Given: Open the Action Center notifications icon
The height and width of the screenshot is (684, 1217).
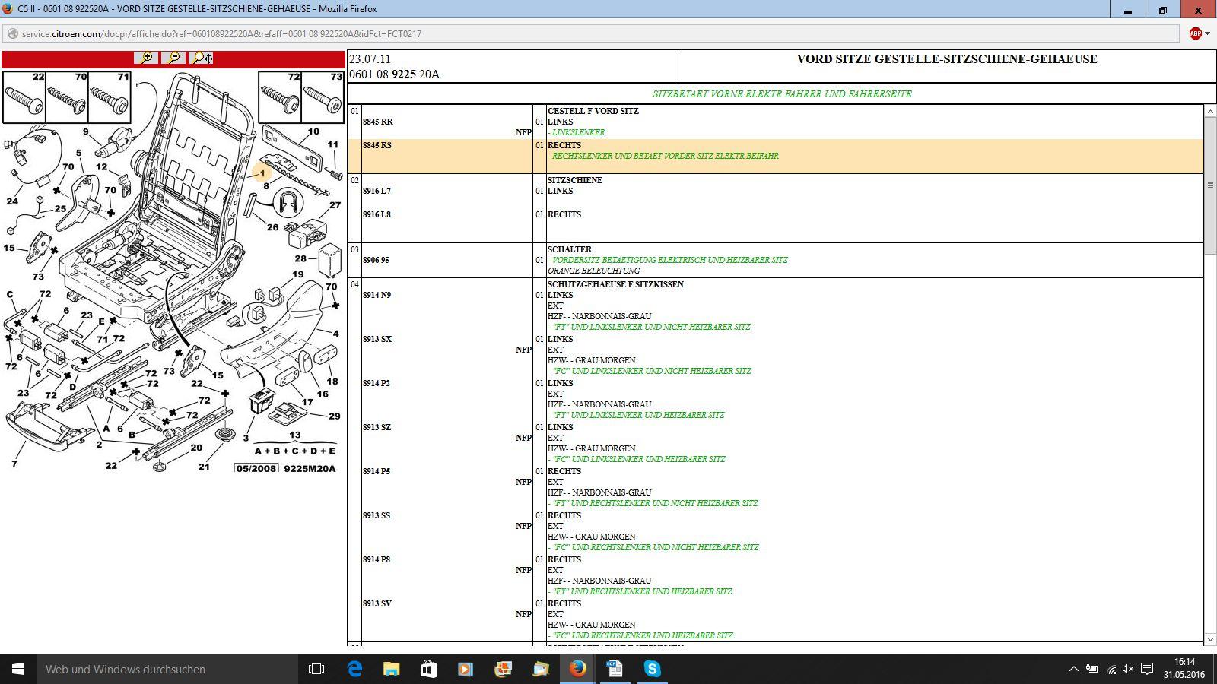Looking at the screenshot, I should pos(1146,669).
